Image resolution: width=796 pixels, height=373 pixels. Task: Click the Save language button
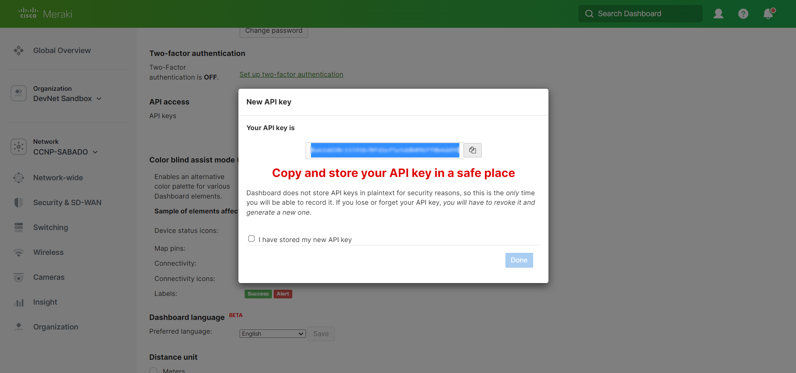pos(321,334)
